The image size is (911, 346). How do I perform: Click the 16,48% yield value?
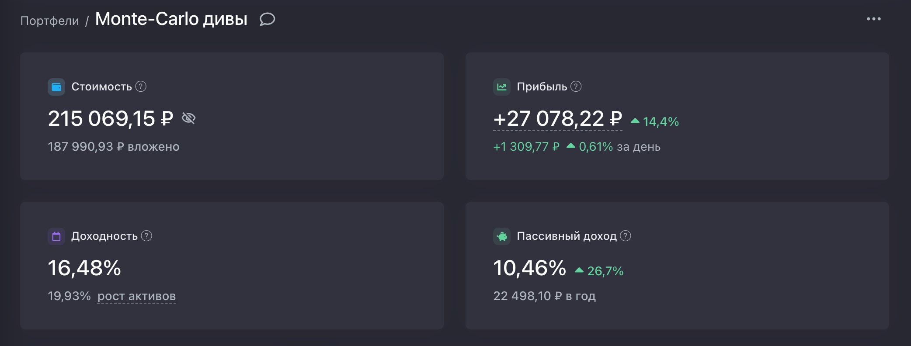(x=84, y=268)
